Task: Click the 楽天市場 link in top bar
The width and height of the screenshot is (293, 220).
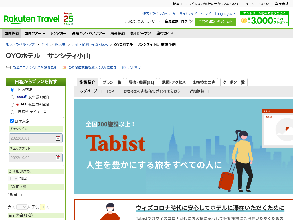Action: coord(282,4)
